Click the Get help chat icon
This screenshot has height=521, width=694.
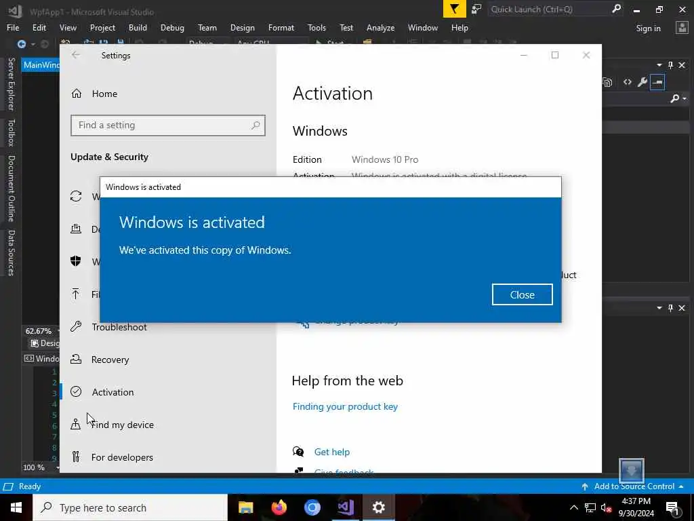(298, 452)
